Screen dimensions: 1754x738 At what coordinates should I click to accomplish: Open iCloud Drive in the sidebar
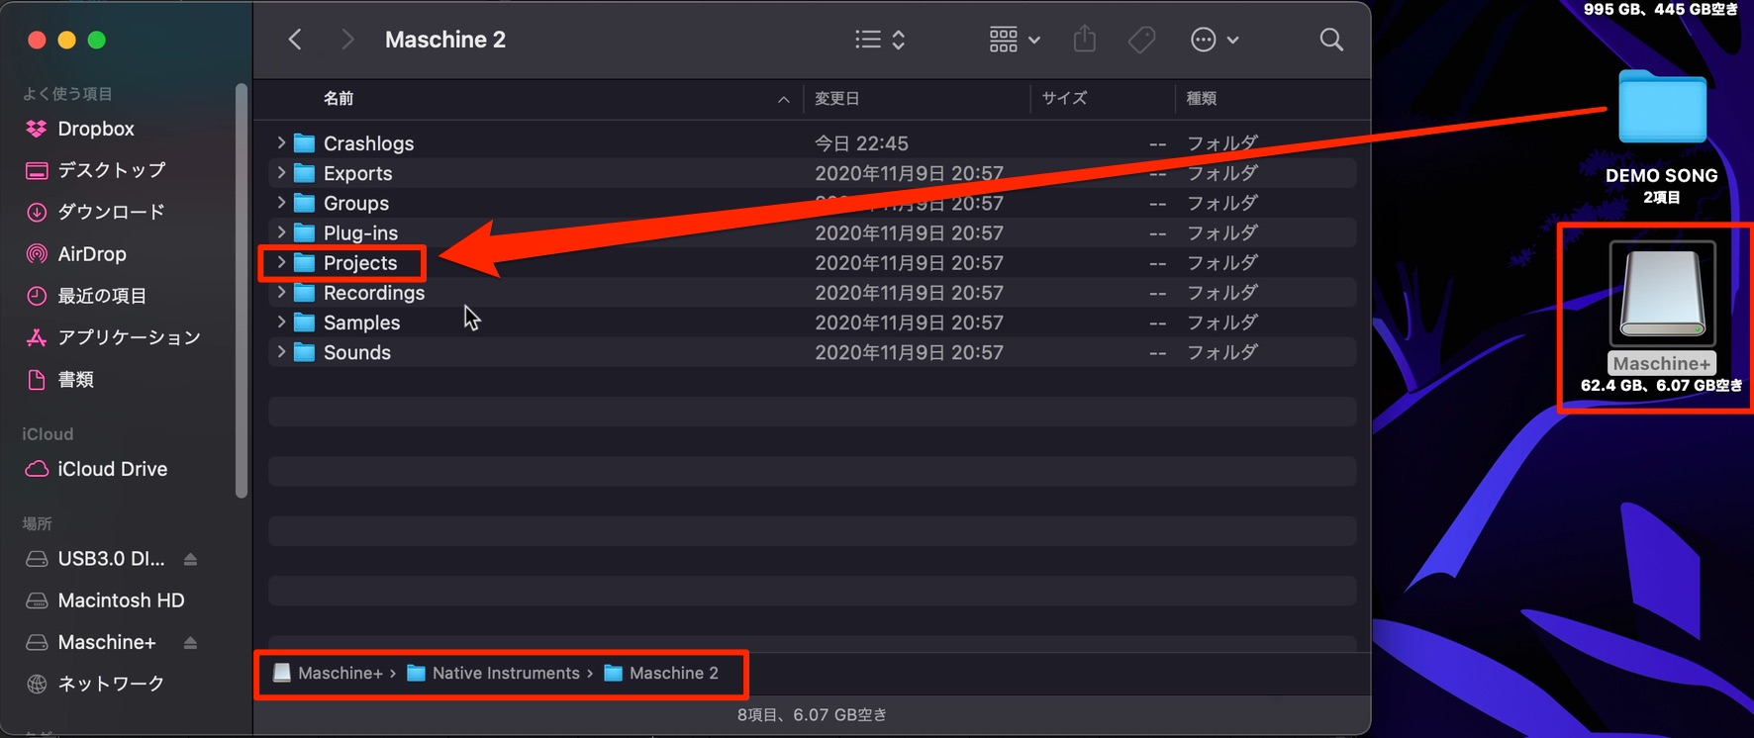point(95,469)
